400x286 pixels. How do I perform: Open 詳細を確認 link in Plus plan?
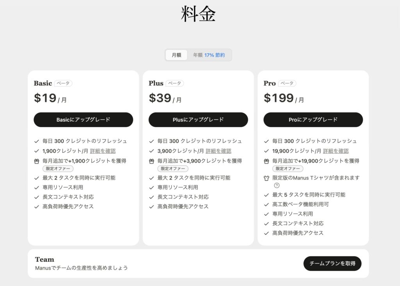point(218,151)
